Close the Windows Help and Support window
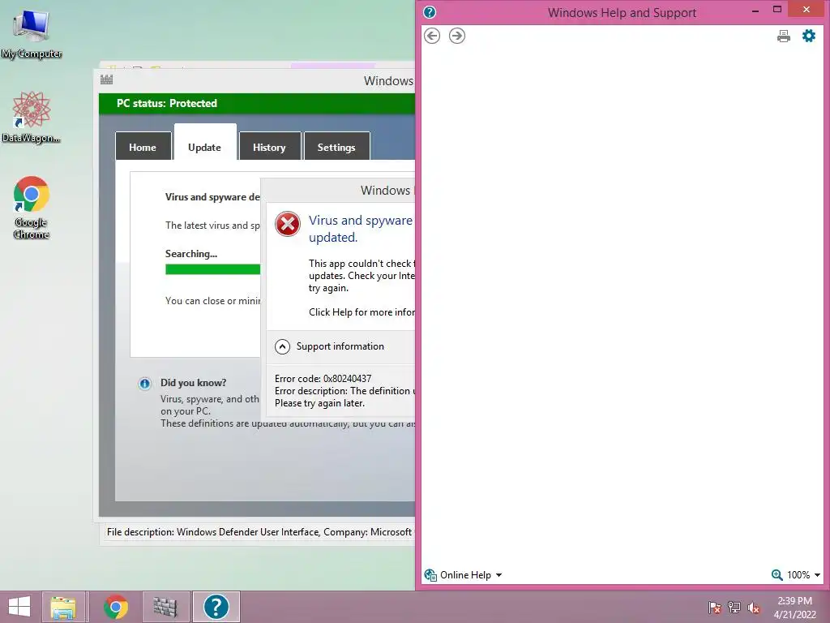Image resolution: width=830 pixels, height=623 pixels. pyautogui.click(x=806, y=10)
